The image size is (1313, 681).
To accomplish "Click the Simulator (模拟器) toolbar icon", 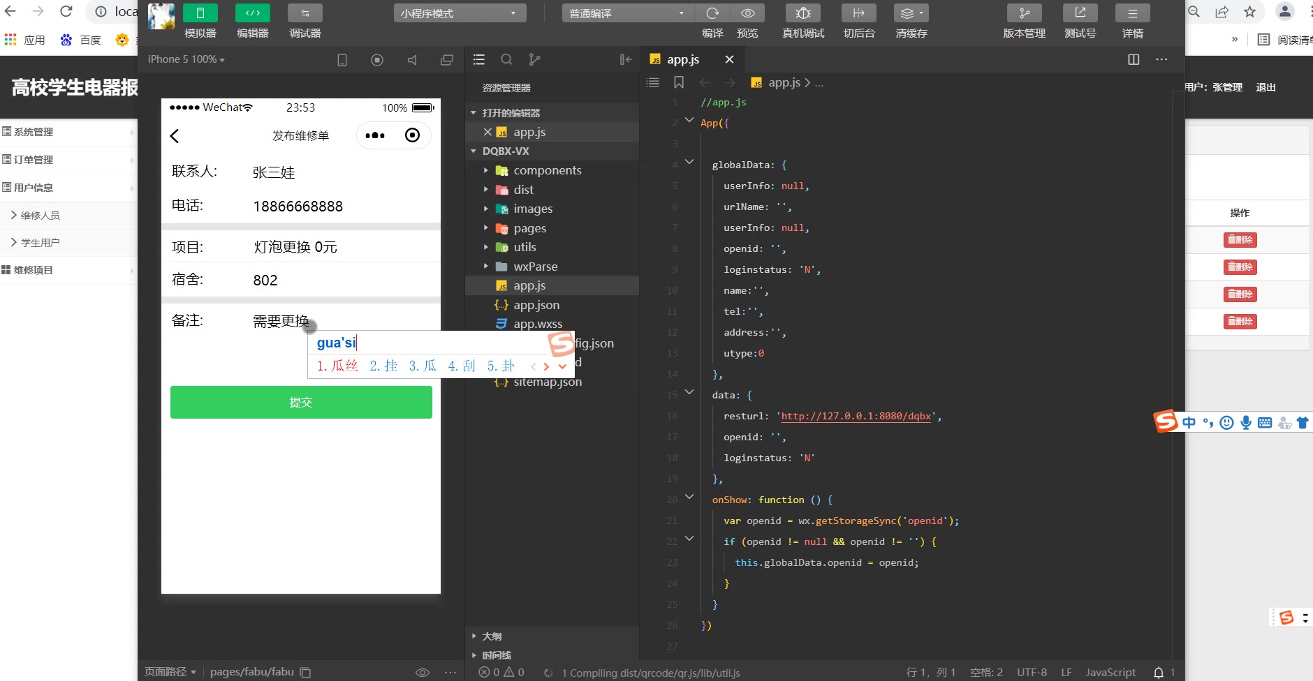I will click(200, 13).
